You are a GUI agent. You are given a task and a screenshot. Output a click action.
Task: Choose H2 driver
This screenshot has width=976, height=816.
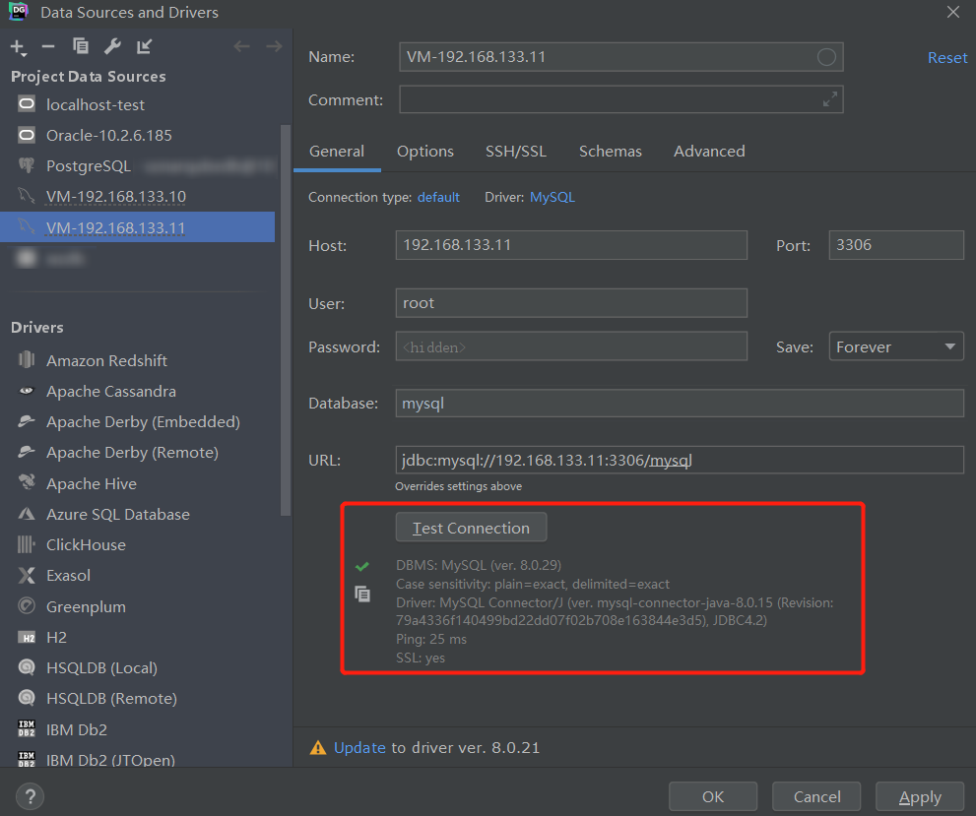(x=138, y=638)
